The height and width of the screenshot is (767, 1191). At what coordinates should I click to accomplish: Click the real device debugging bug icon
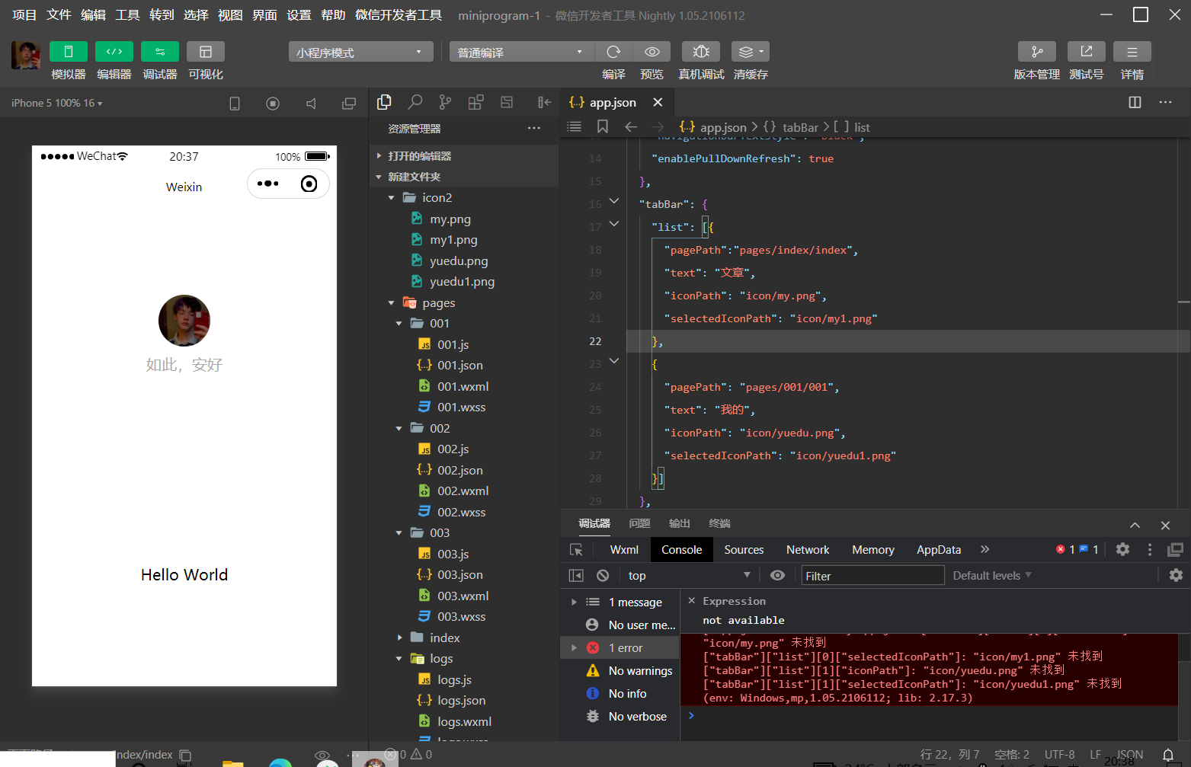pos(701,52)
